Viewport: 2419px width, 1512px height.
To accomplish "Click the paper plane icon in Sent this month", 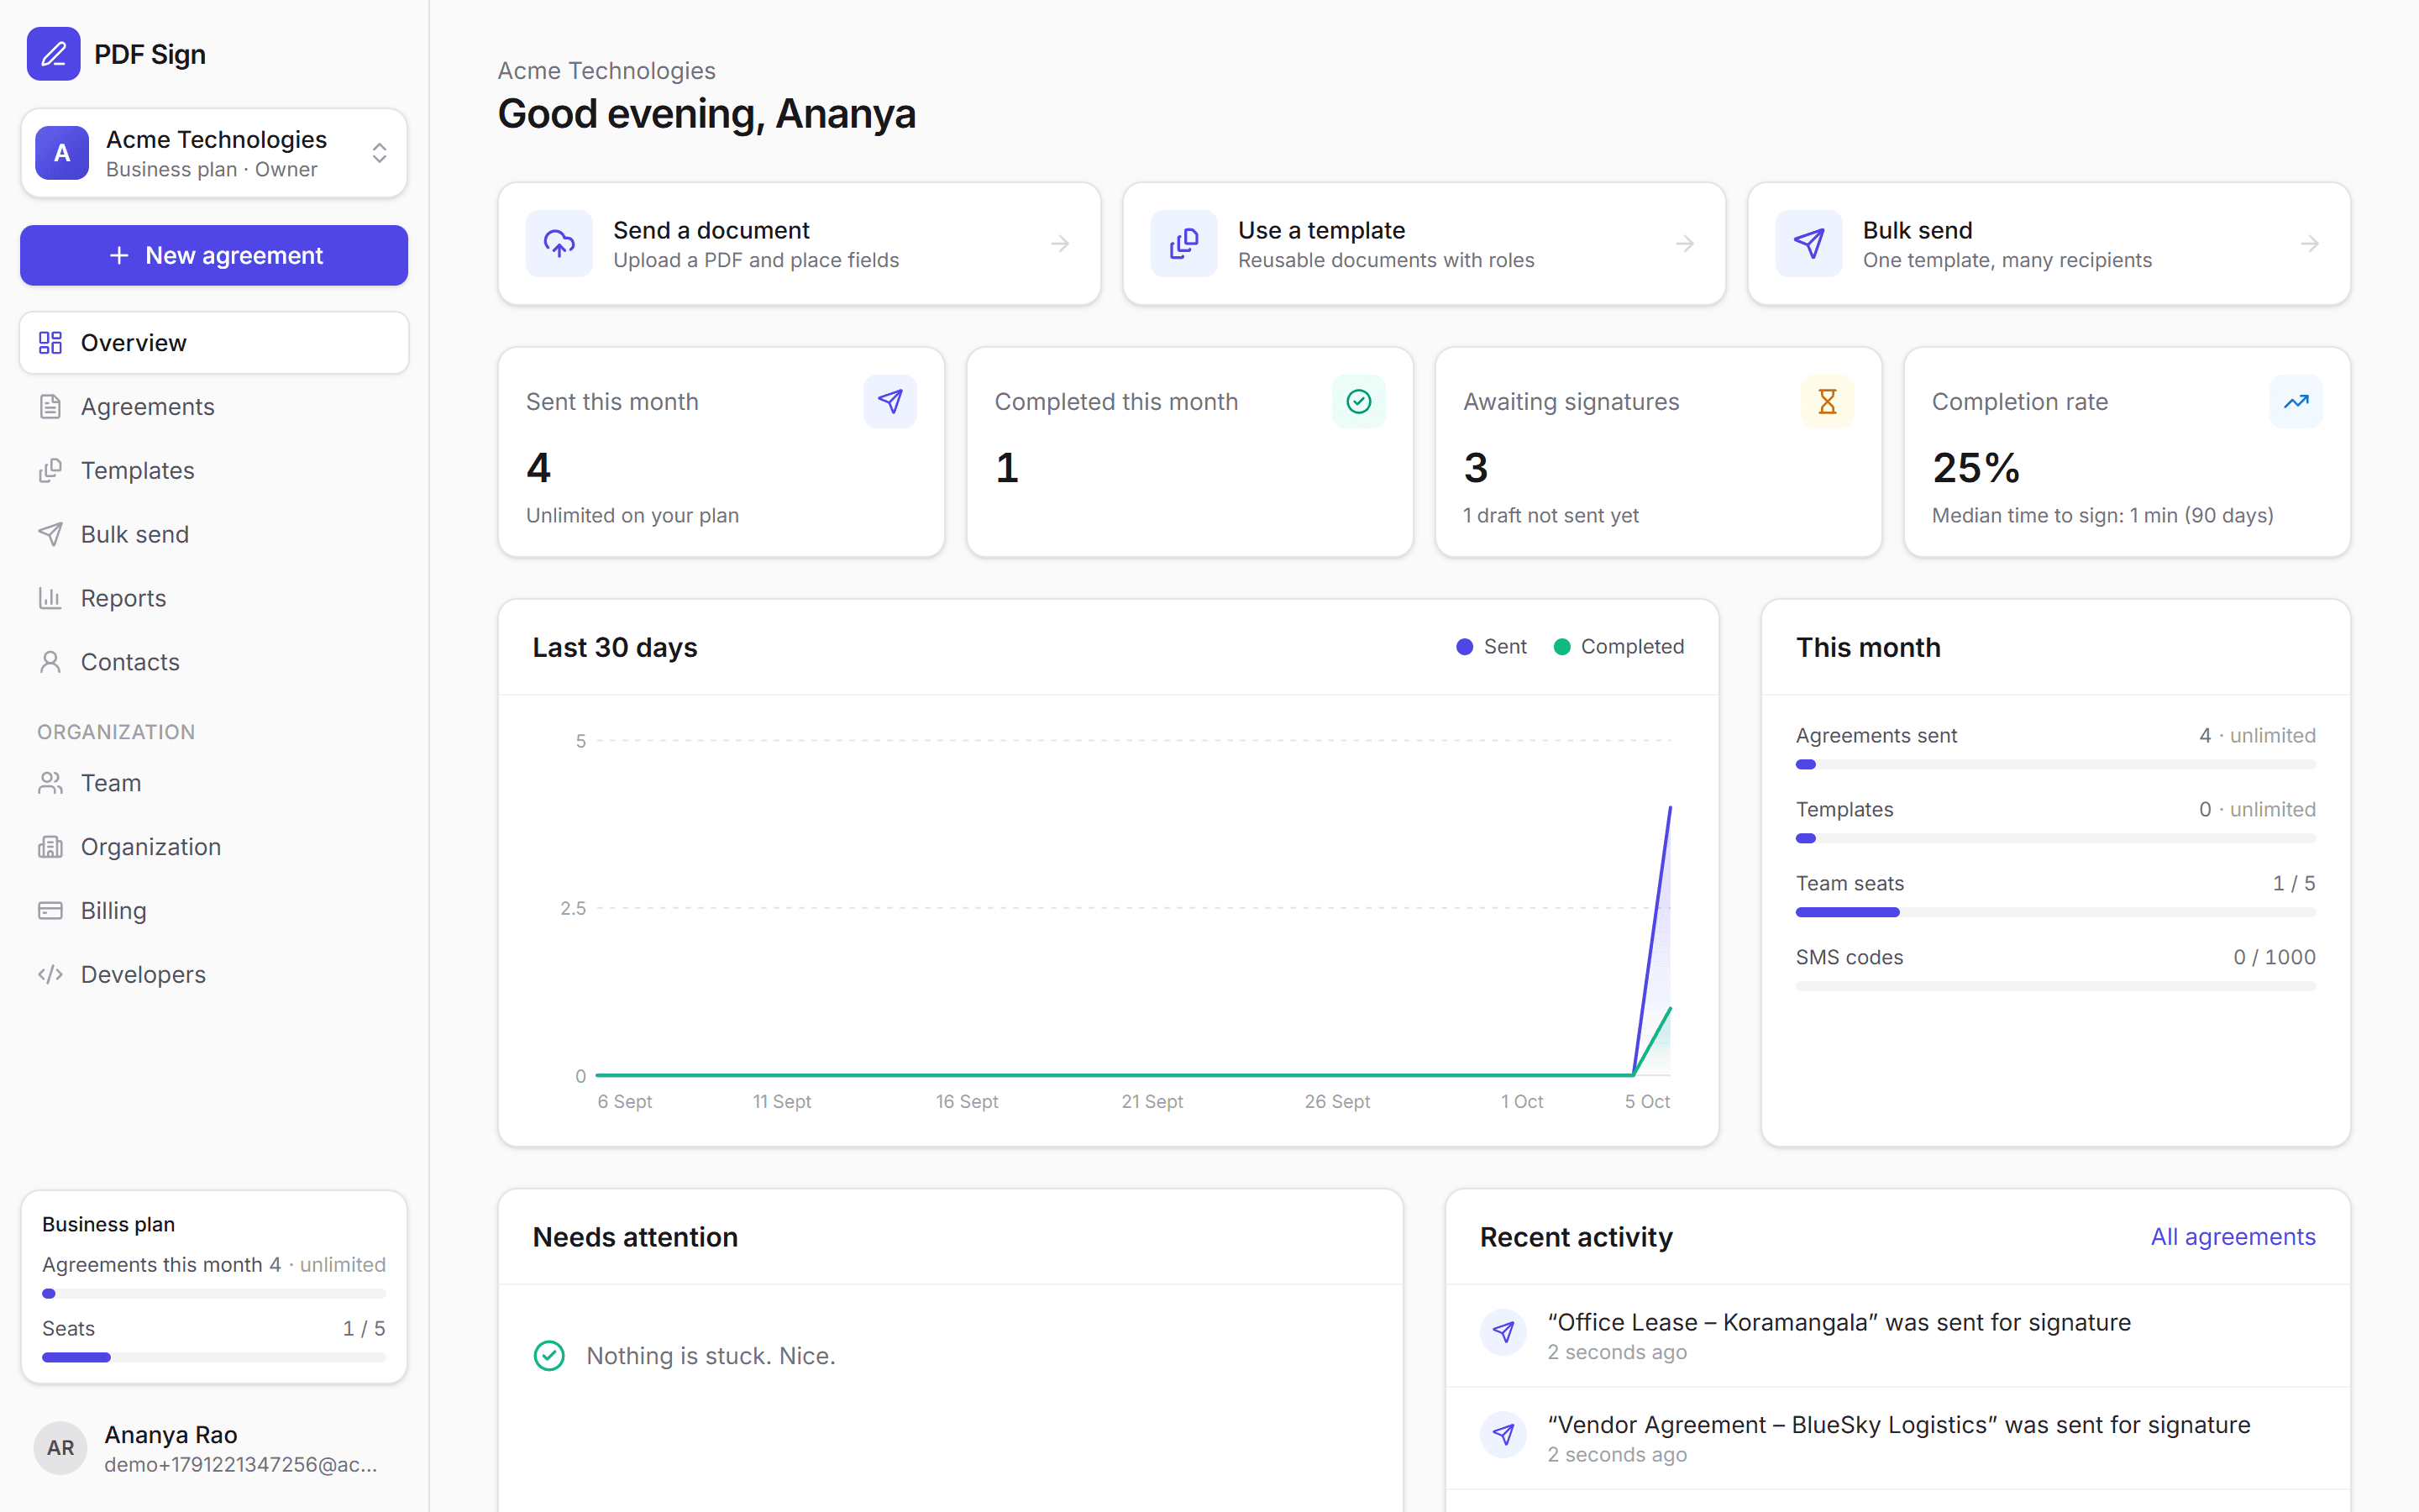I will pyautogui.click(x=890, y=402).
